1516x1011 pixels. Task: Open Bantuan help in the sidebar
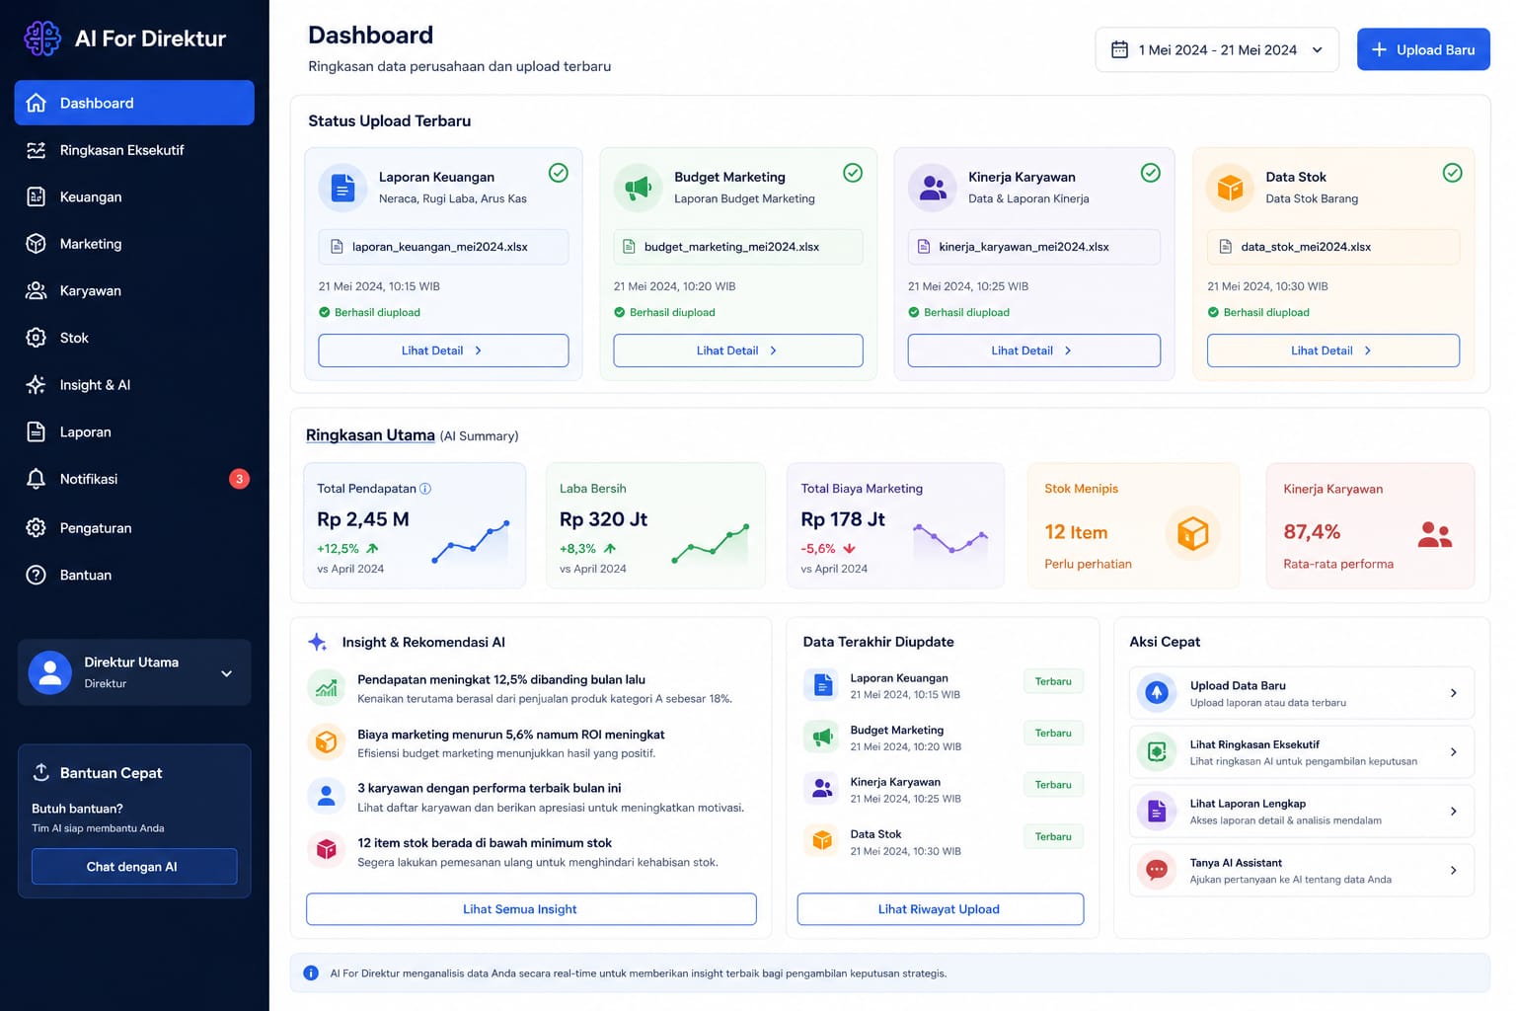[x=134, y=575]
